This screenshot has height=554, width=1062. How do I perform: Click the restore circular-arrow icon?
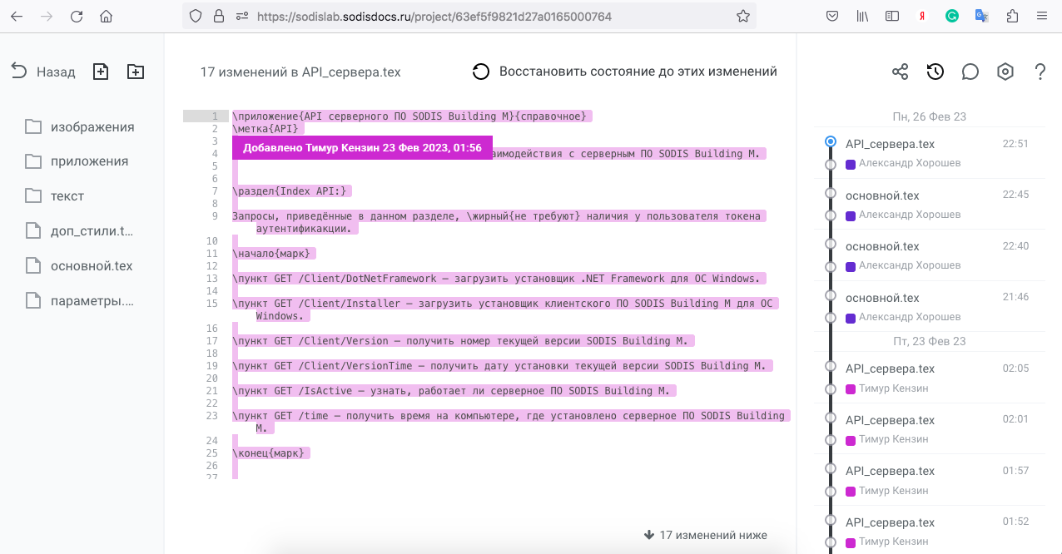tap(481, 72)
